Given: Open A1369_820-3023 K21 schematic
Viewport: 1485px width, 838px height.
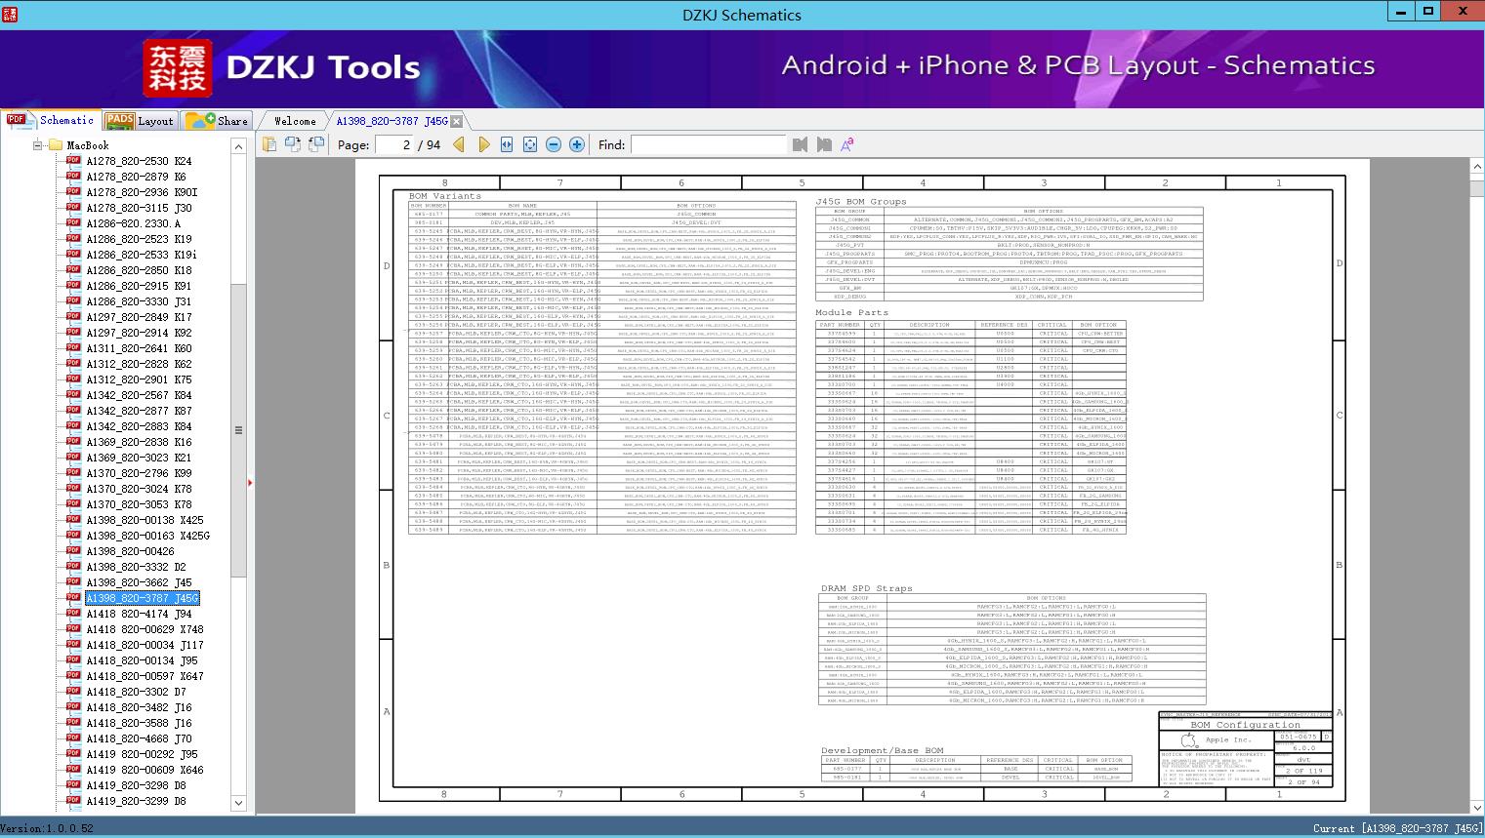Looking at the screenshot, I should point(139,458).
